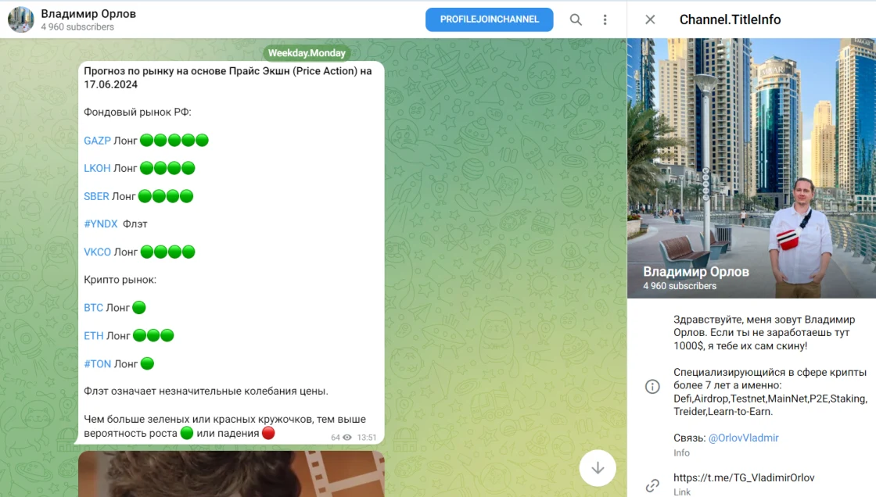This screenshot has width=876, height=497.
Task: Click the forecast title dated 17.06.2024
Action: (228, 77)
